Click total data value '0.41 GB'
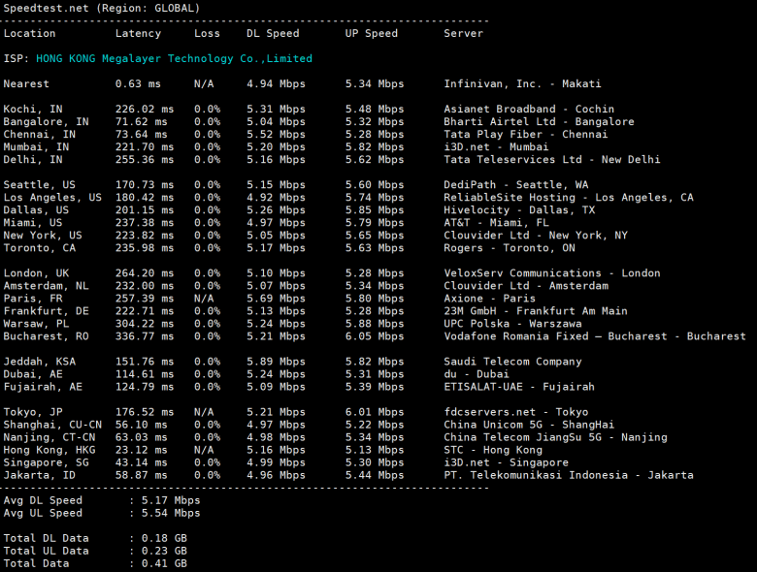 pos(164,563)
